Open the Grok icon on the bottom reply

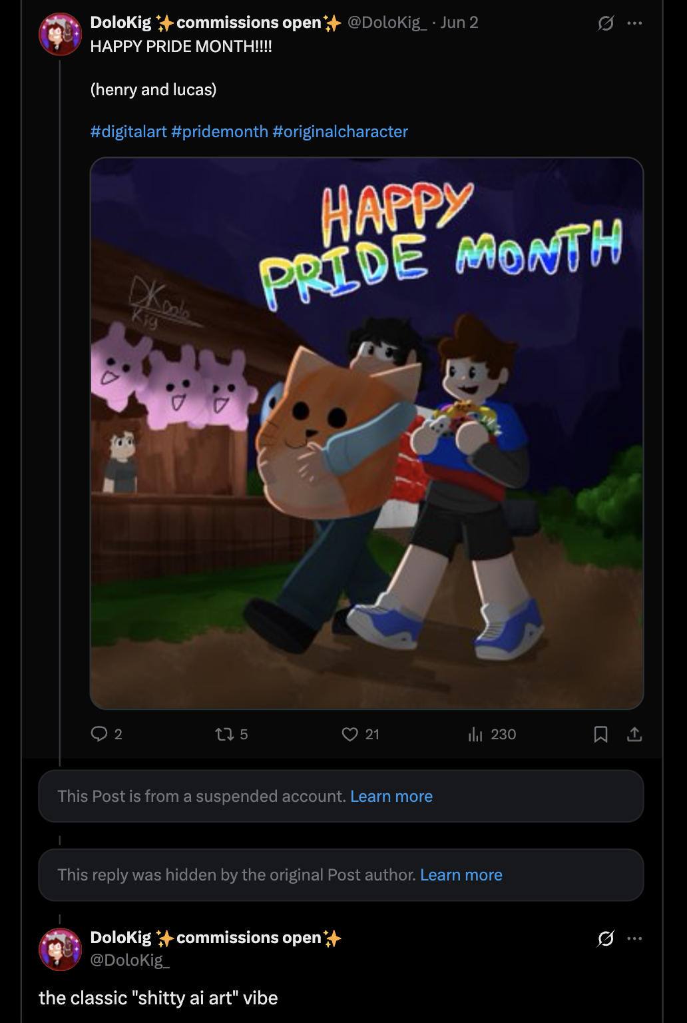click(605, 938)
